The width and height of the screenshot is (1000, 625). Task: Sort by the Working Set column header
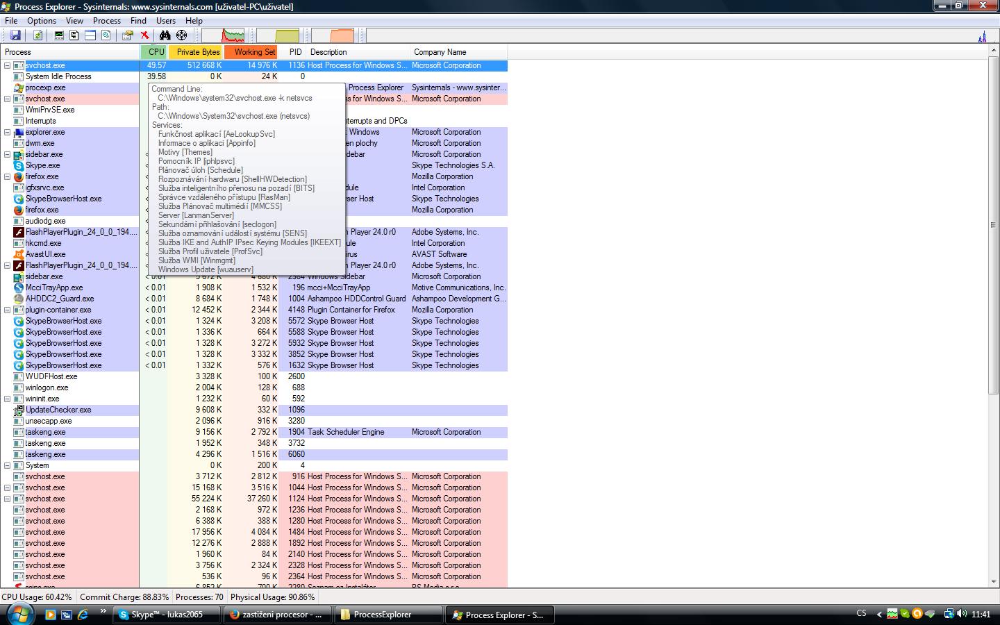click(251, 52)
